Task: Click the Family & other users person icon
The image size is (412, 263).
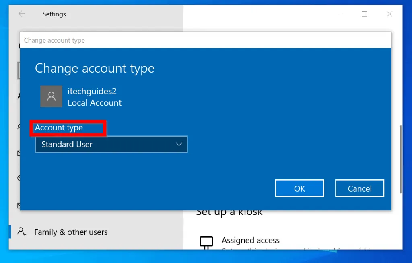Action: point(22,232)
